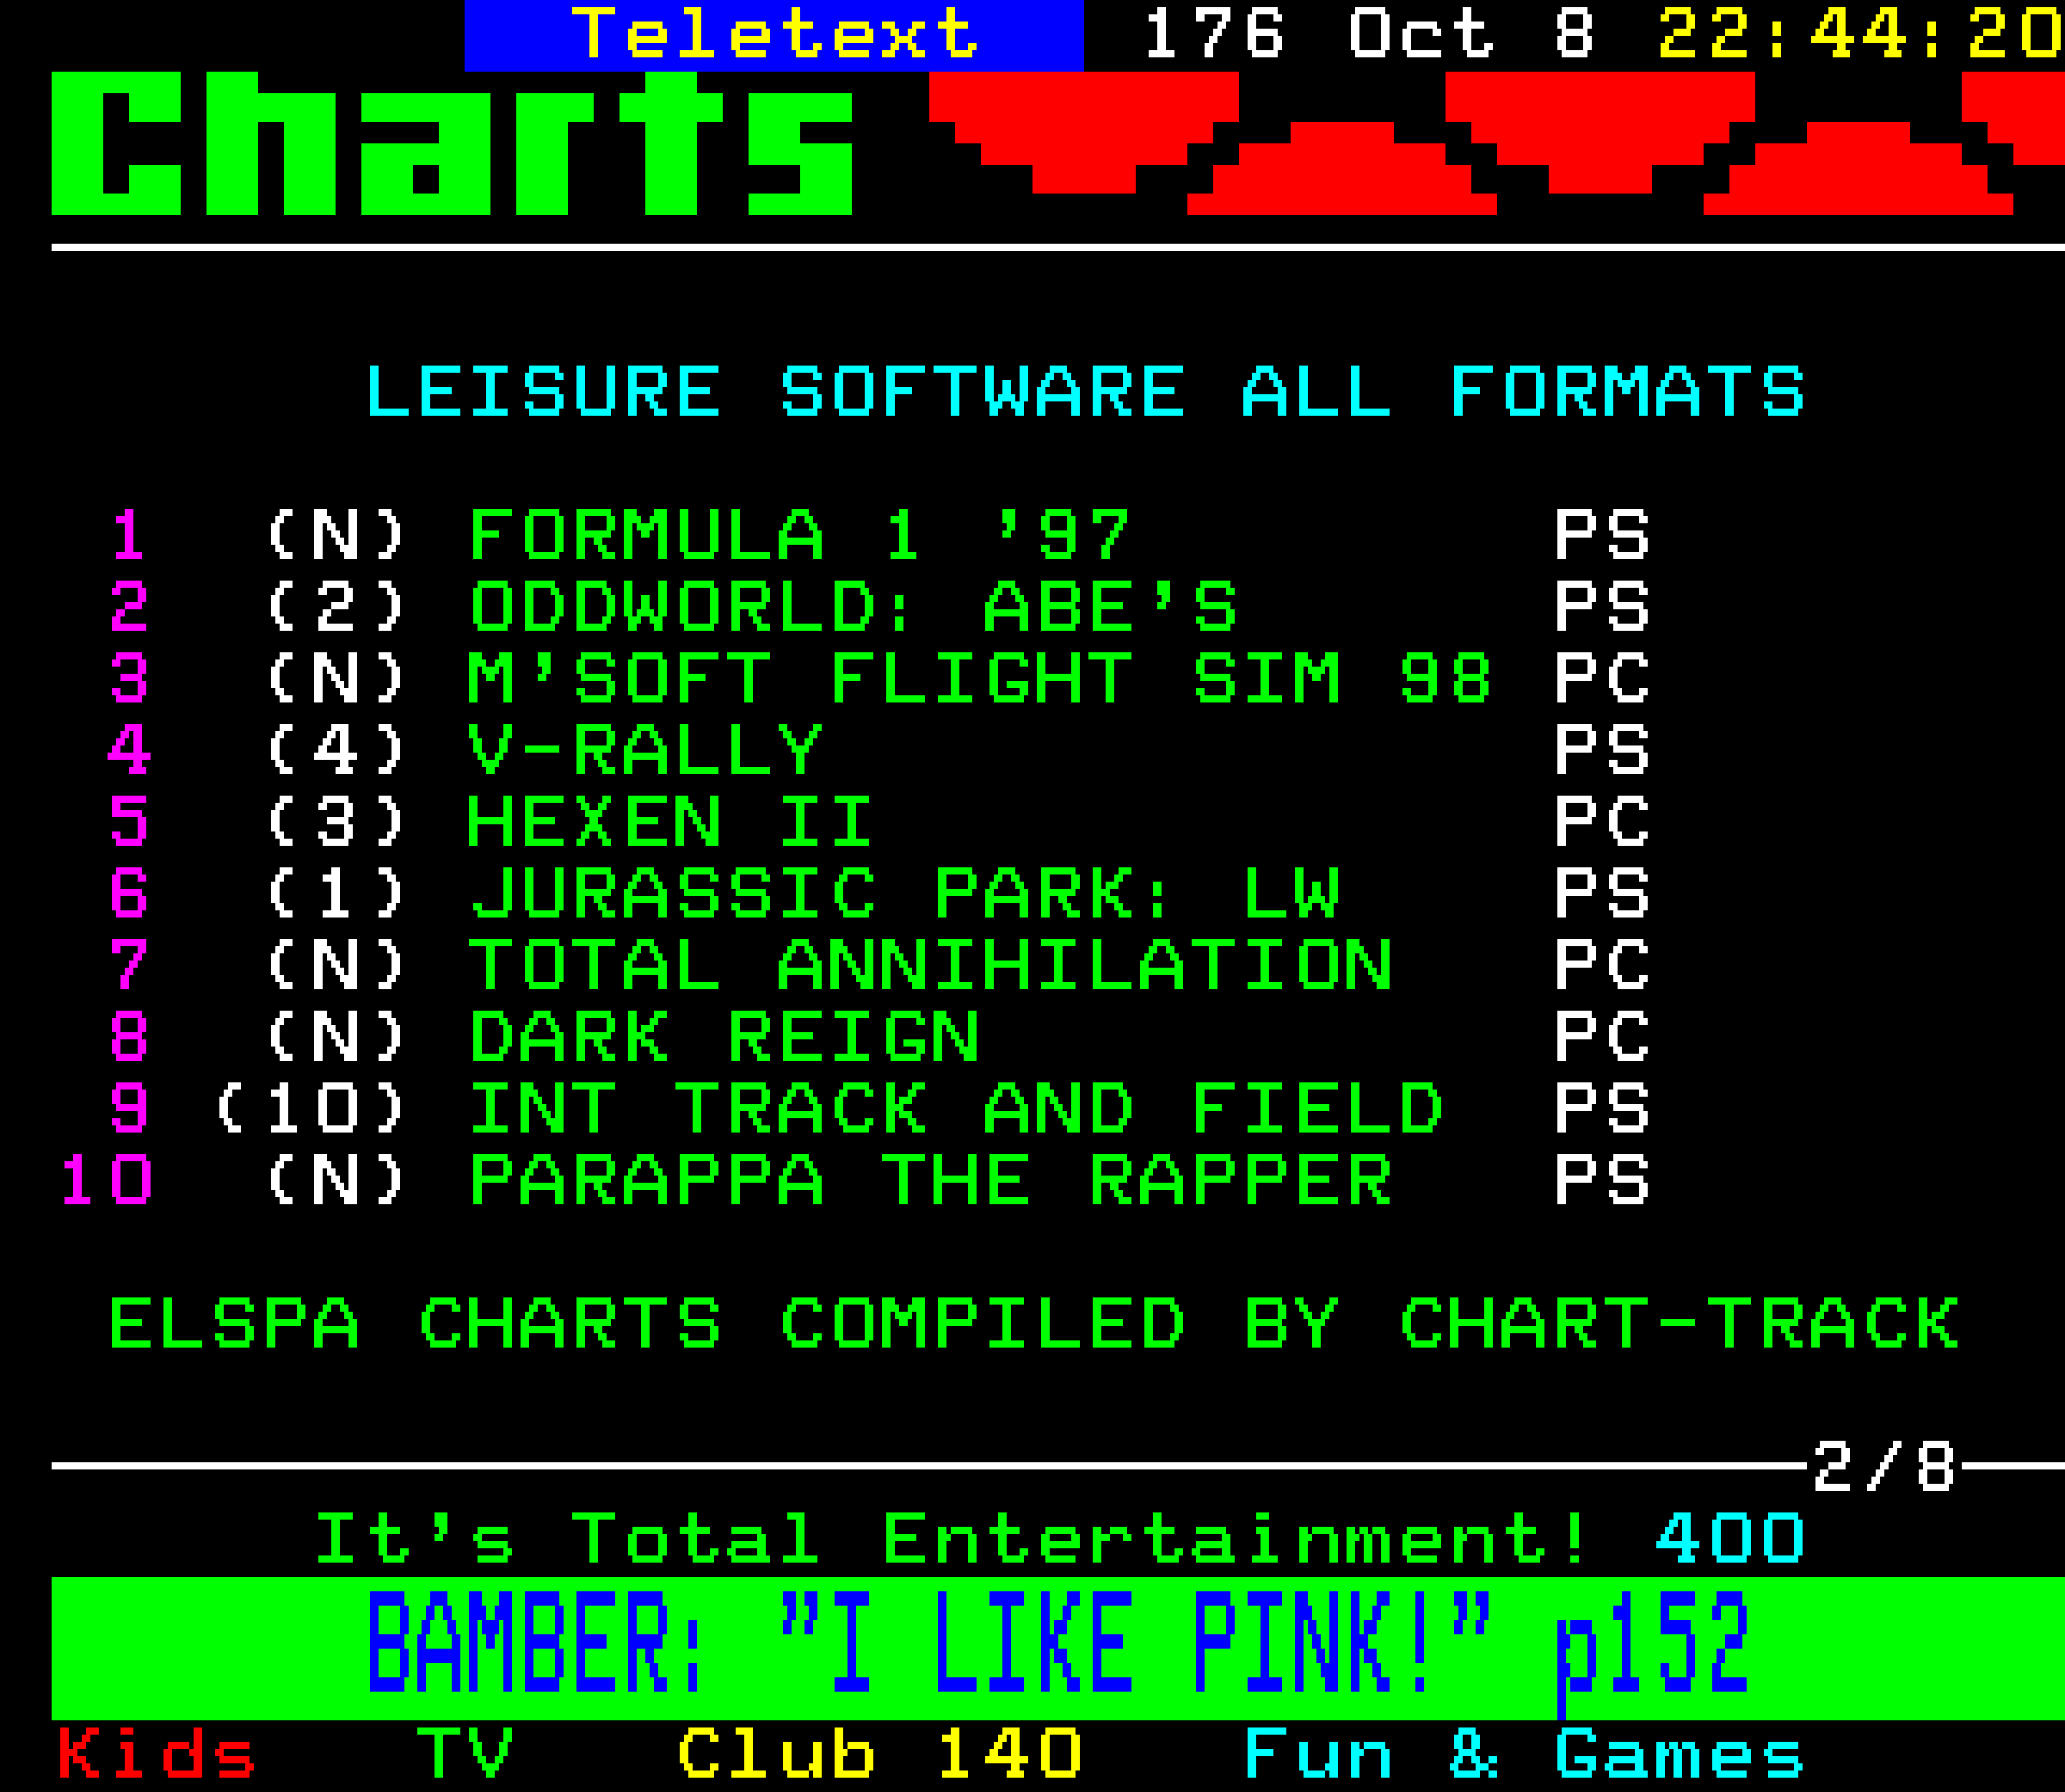This screenshot has height=1792, width=2065.
Task: Click the TOTAL ANNIHILATION chart entry
Action: pyautogui.click(x=931, y=965)
